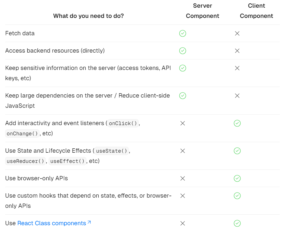The image size is (284, 232).
Task: Click the "What do you need to do?" header
Action: pyautogui.click(x=88, y=16)
